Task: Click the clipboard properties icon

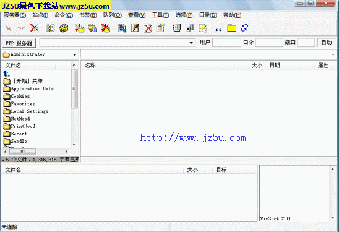Action: pyautogui.click(x=160, y=28)
